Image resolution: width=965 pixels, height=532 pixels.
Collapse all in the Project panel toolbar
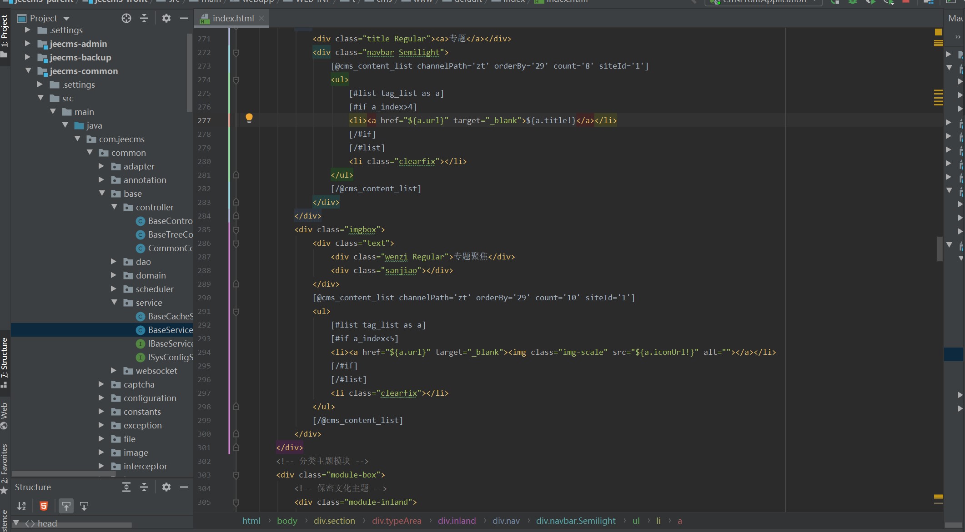144,18
